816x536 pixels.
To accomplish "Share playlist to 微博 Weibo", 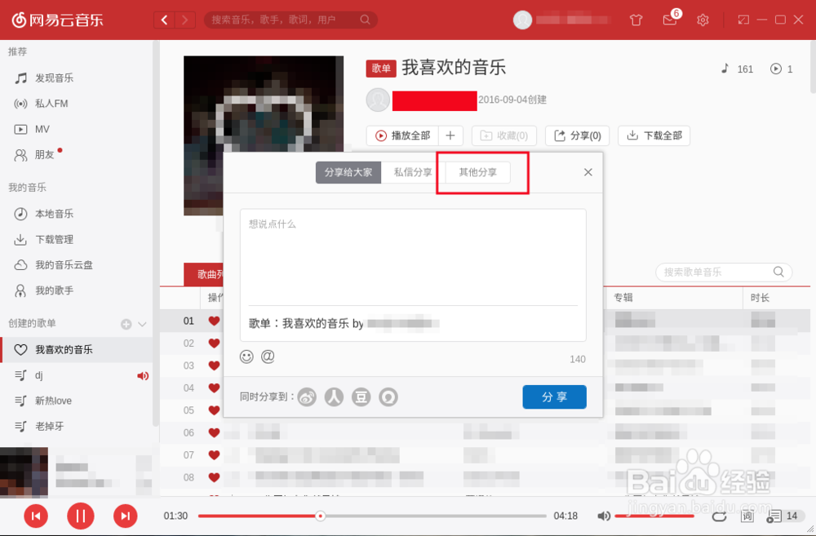I will click(x=307, y=396).
